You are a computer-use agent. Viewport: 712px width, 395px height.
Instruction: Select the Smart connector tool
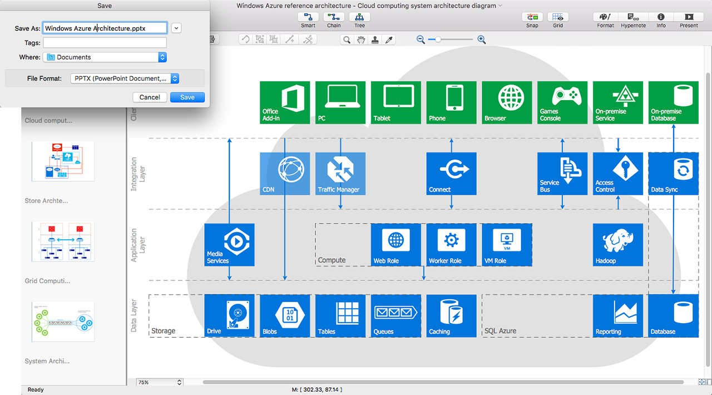[308, 17]
